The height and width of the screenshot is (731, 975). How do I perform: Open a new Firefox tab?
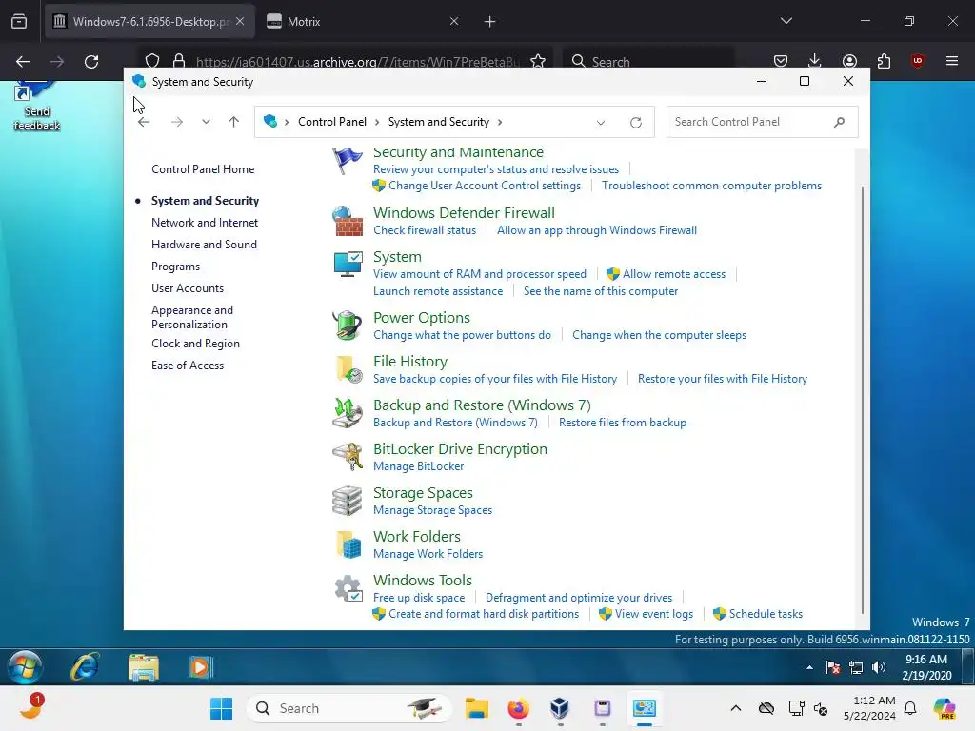[x=490, y=22]
